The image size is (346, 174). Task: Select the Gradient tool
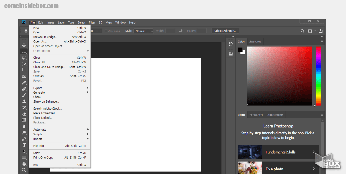(x=24, y=120)
